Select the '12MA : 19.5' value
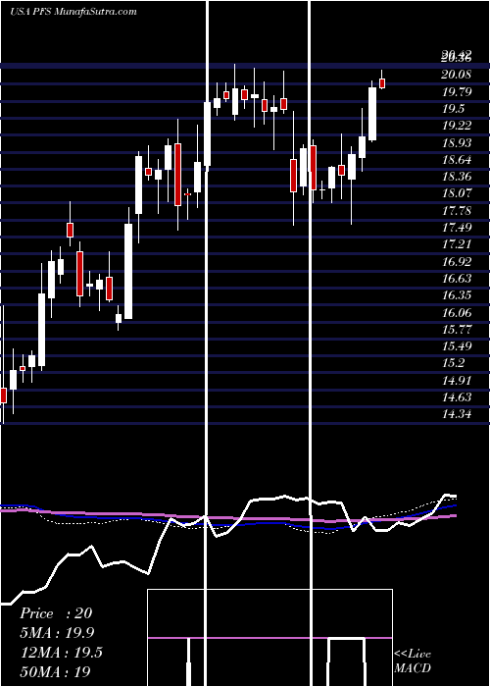 coord(61,653)
